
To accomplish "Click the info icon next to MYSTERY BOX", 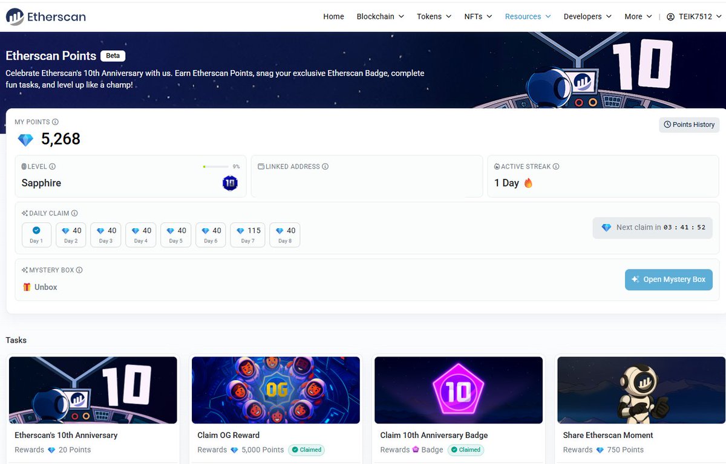I will click(79, 270).
